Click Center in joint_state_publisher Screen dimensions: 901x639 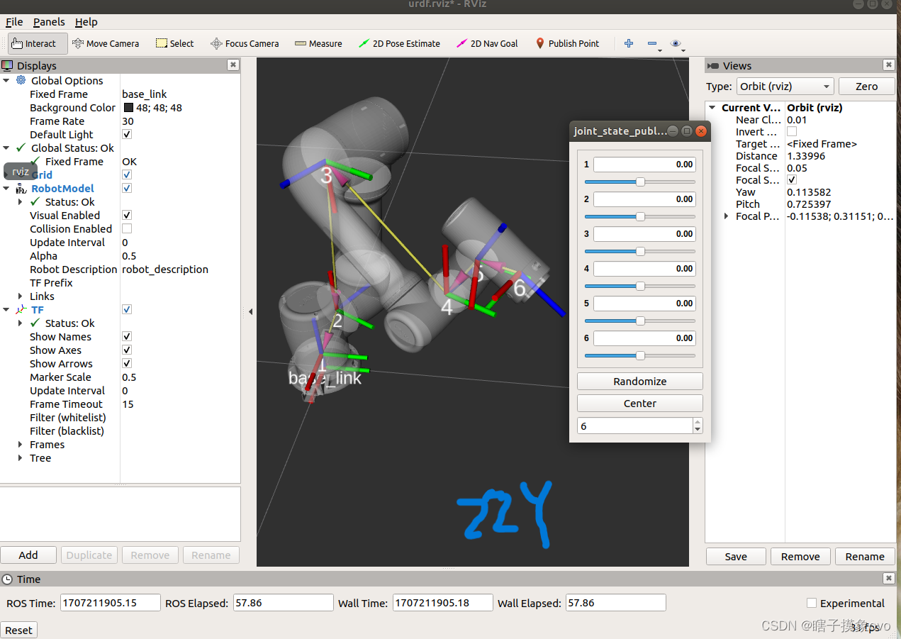pyautogui.click(x=639, y=403)
